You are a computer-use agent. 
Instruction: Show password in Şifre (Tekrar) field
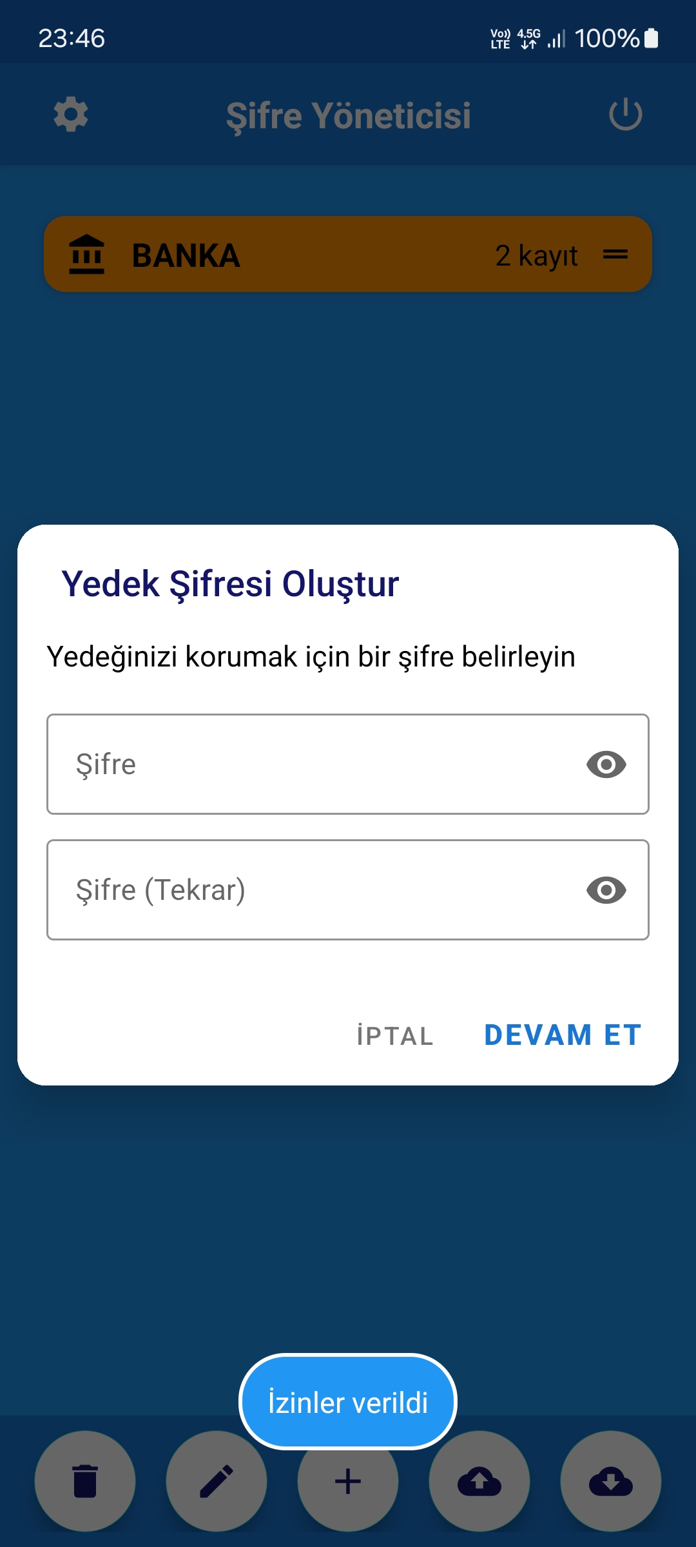pyautogui.click(x=606, y=890)
